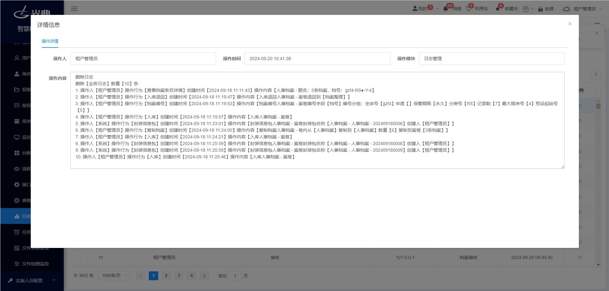The width and height of the screenshot is (609, 291).
Task: Close the panel behind the dialog
Action: click(597, 33)
